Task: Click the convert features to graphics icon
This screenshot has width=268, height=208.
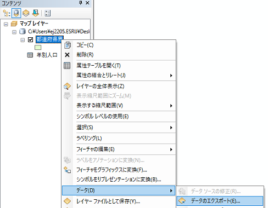Action: tap(67, 170)
